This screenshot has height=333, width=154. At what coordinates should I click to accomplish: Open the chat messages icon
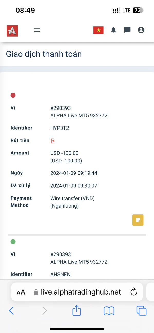(127, 30)
